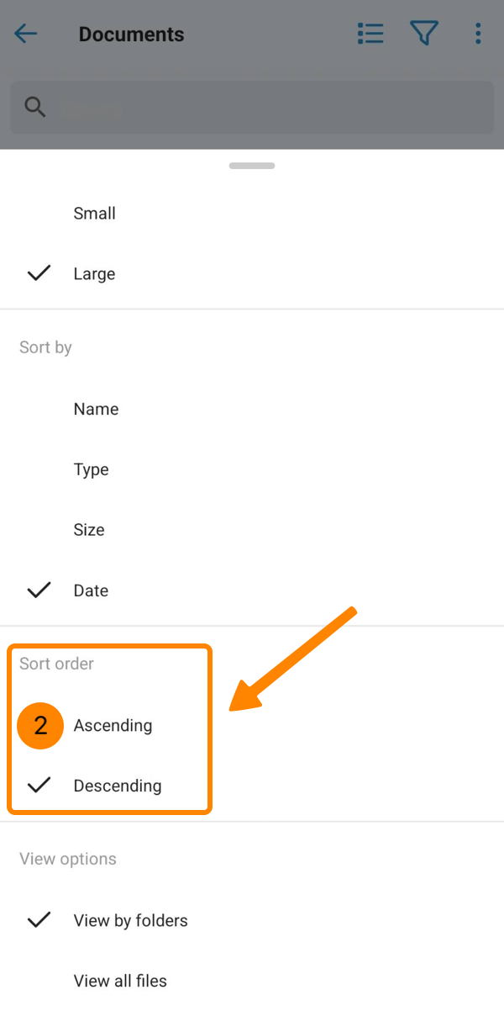Tap the Documents title text
Viewport: 504px width, 1027px height.
click(x=131, y=34)
